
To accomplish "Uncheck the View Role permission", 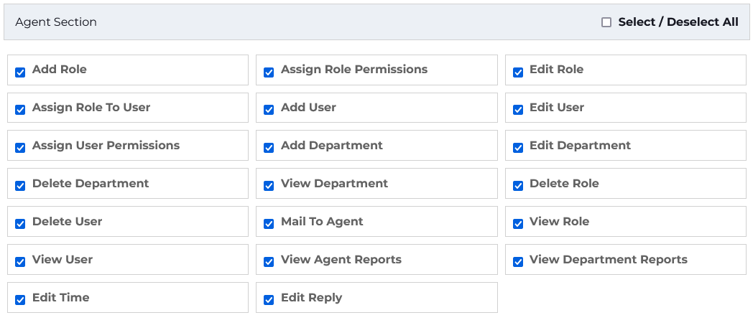I will pos(517,224).
